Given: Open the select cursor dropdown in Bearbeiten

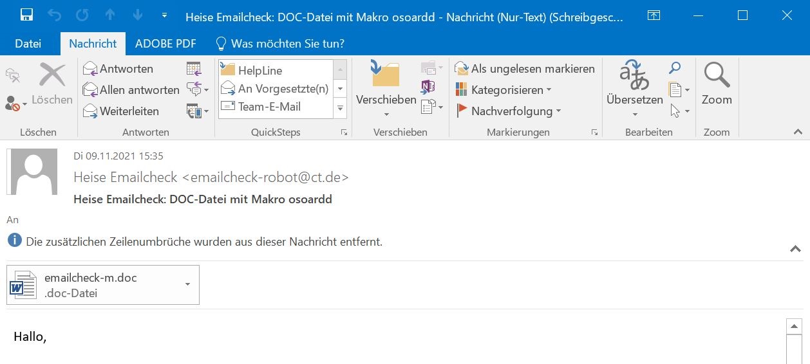Looking at the screenshot, I should coord(679,111).
